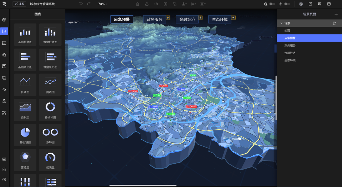The image size is (342, 187).
Task: Add a new scene page with plus button
Action: (x=336, y=14)
